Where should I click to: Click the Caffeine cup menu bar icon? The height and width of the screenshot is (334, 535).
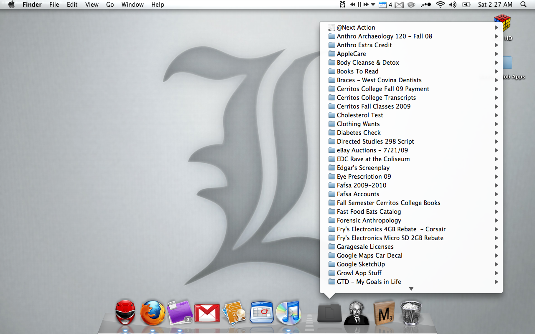(411, 5)
